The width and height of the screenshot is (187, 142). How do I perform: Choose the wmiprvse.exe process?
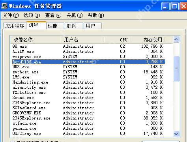pos(88,56)
